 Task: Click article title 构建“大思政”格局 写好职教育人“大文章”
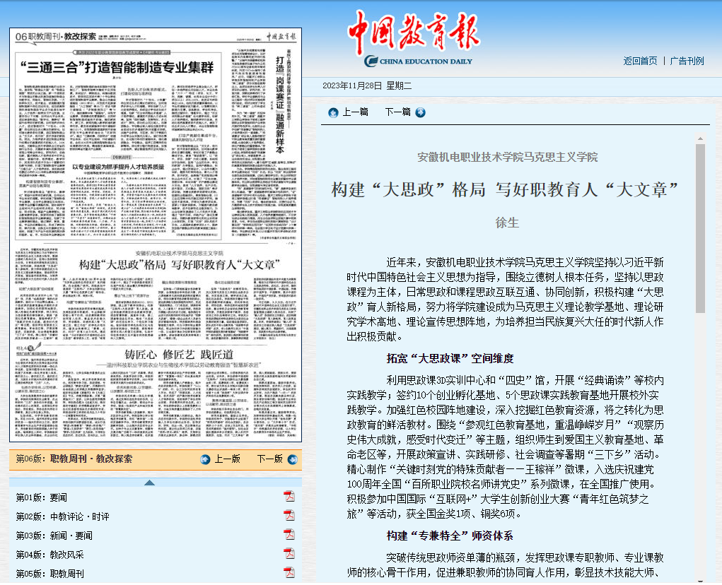point(505,189)
